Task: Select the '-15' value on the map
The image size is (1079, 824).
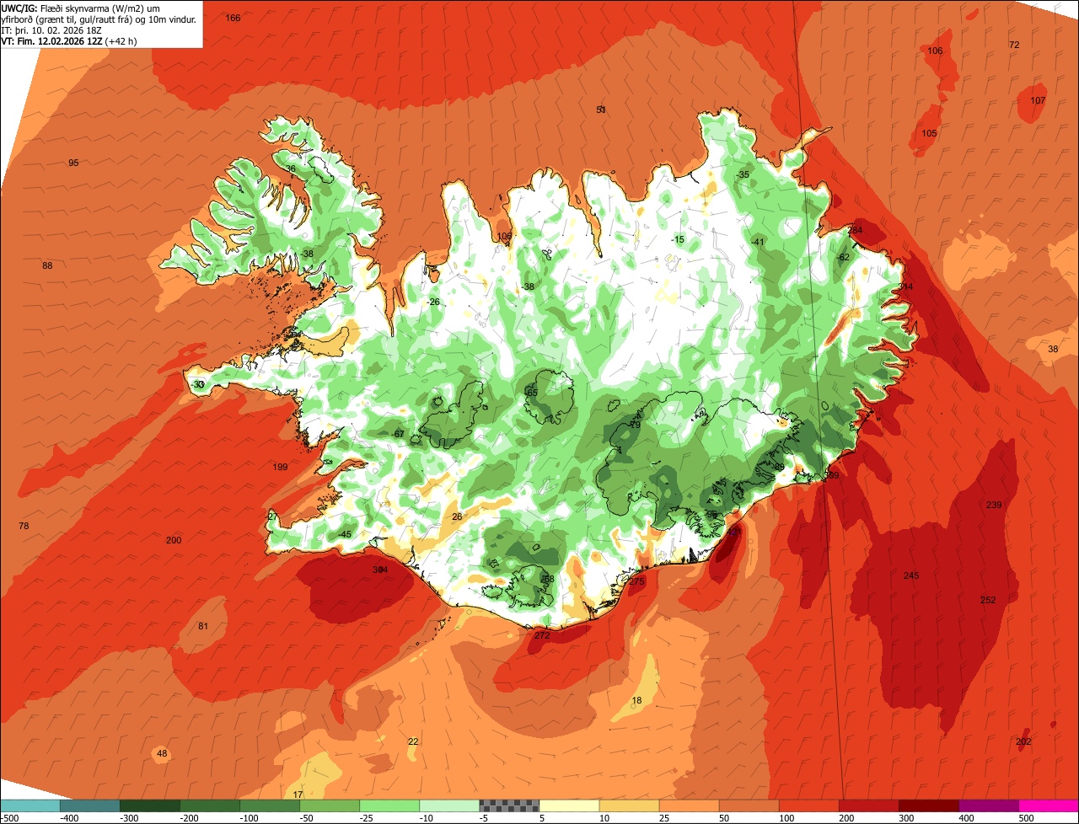Action: pyautogui.click(x=677, y=239)
